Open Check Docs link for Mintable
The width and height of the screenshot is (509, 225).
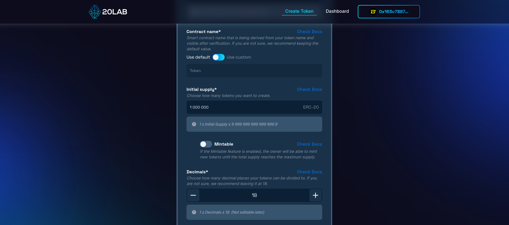coord(309,144)
